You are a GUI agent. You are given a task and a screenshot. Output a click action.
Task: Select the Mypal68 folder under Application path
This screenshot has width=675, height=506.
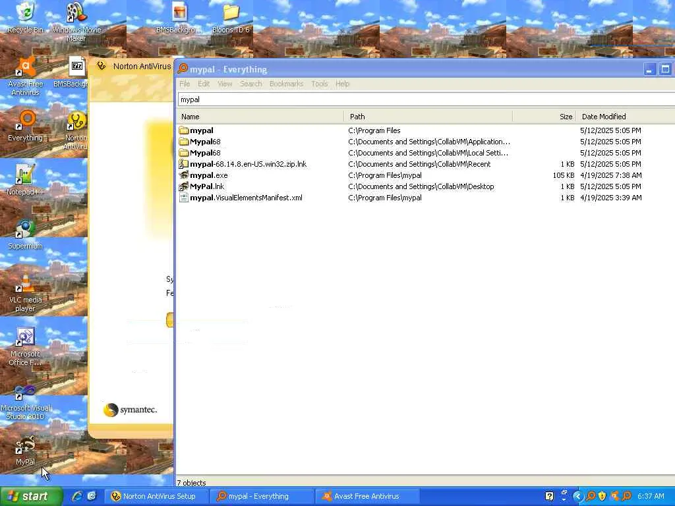pos(206,142)
